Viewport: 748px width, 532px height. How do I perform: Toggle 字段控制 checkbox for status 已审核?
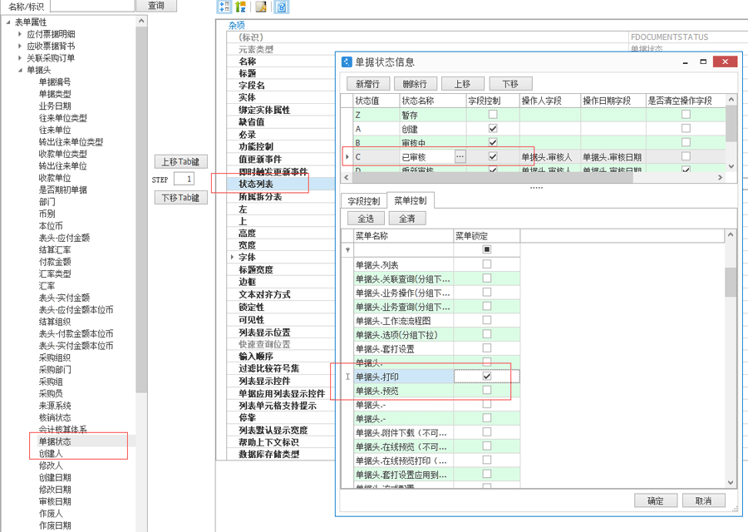[x=493, y=156]
